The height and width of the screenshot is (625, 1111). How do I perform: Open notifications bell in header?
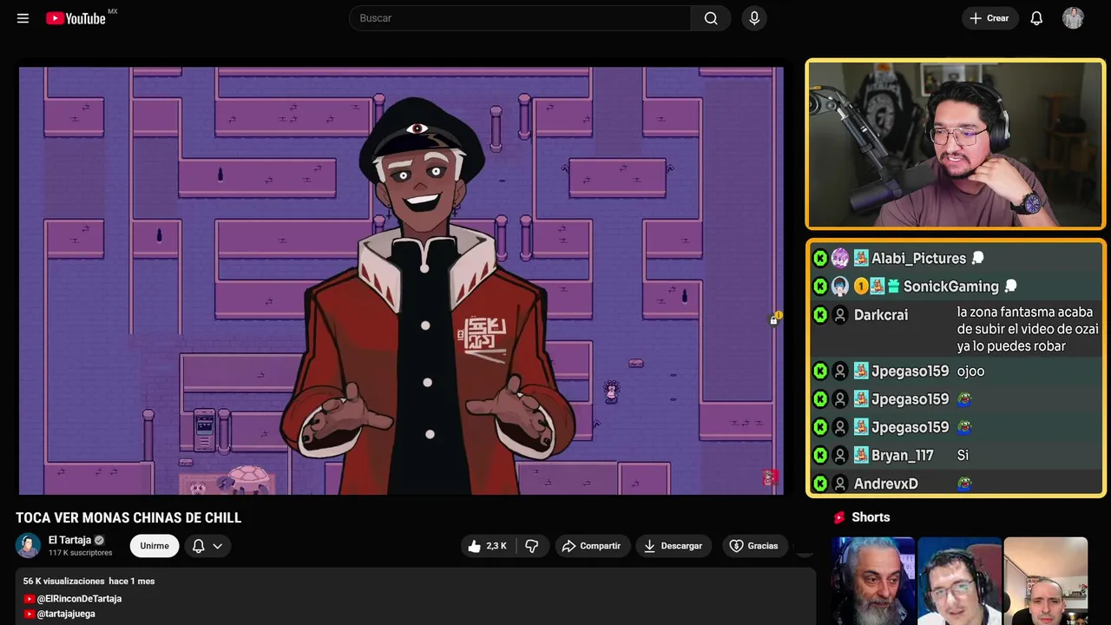1036,18
